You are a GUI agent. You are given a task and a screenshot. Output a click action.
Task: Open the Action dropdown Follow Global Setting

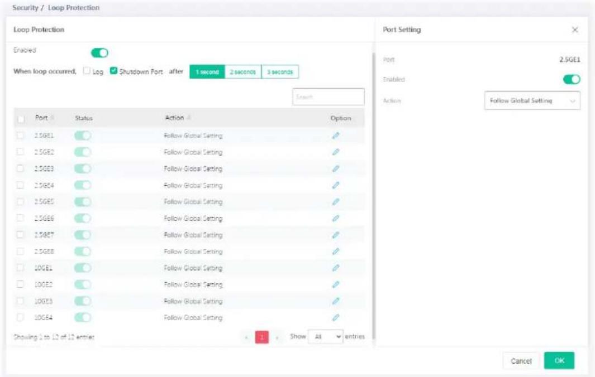coord(532,101)
